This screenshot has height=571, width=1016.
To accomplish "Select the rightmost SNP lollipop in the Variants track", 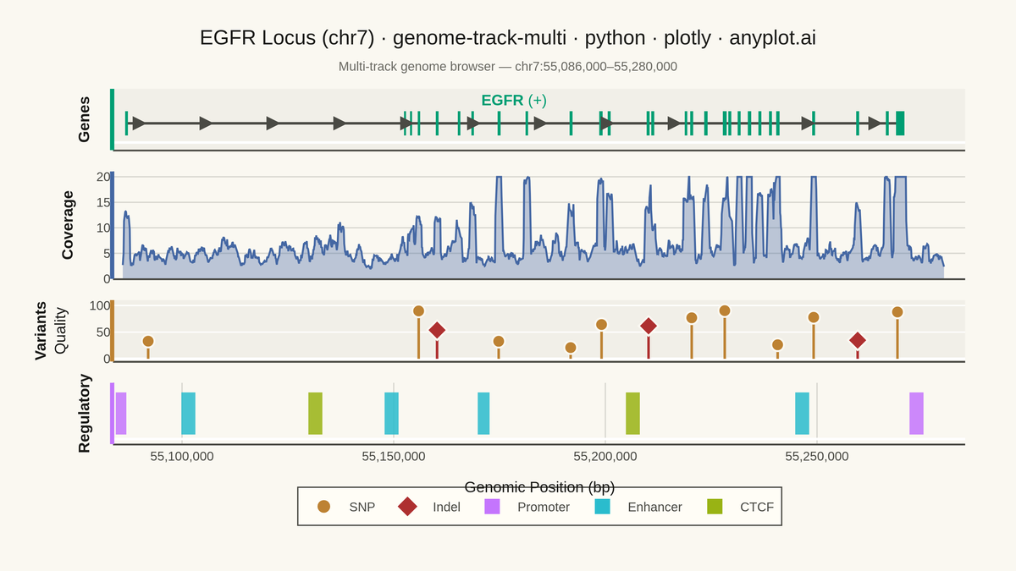I will (897, 312).
